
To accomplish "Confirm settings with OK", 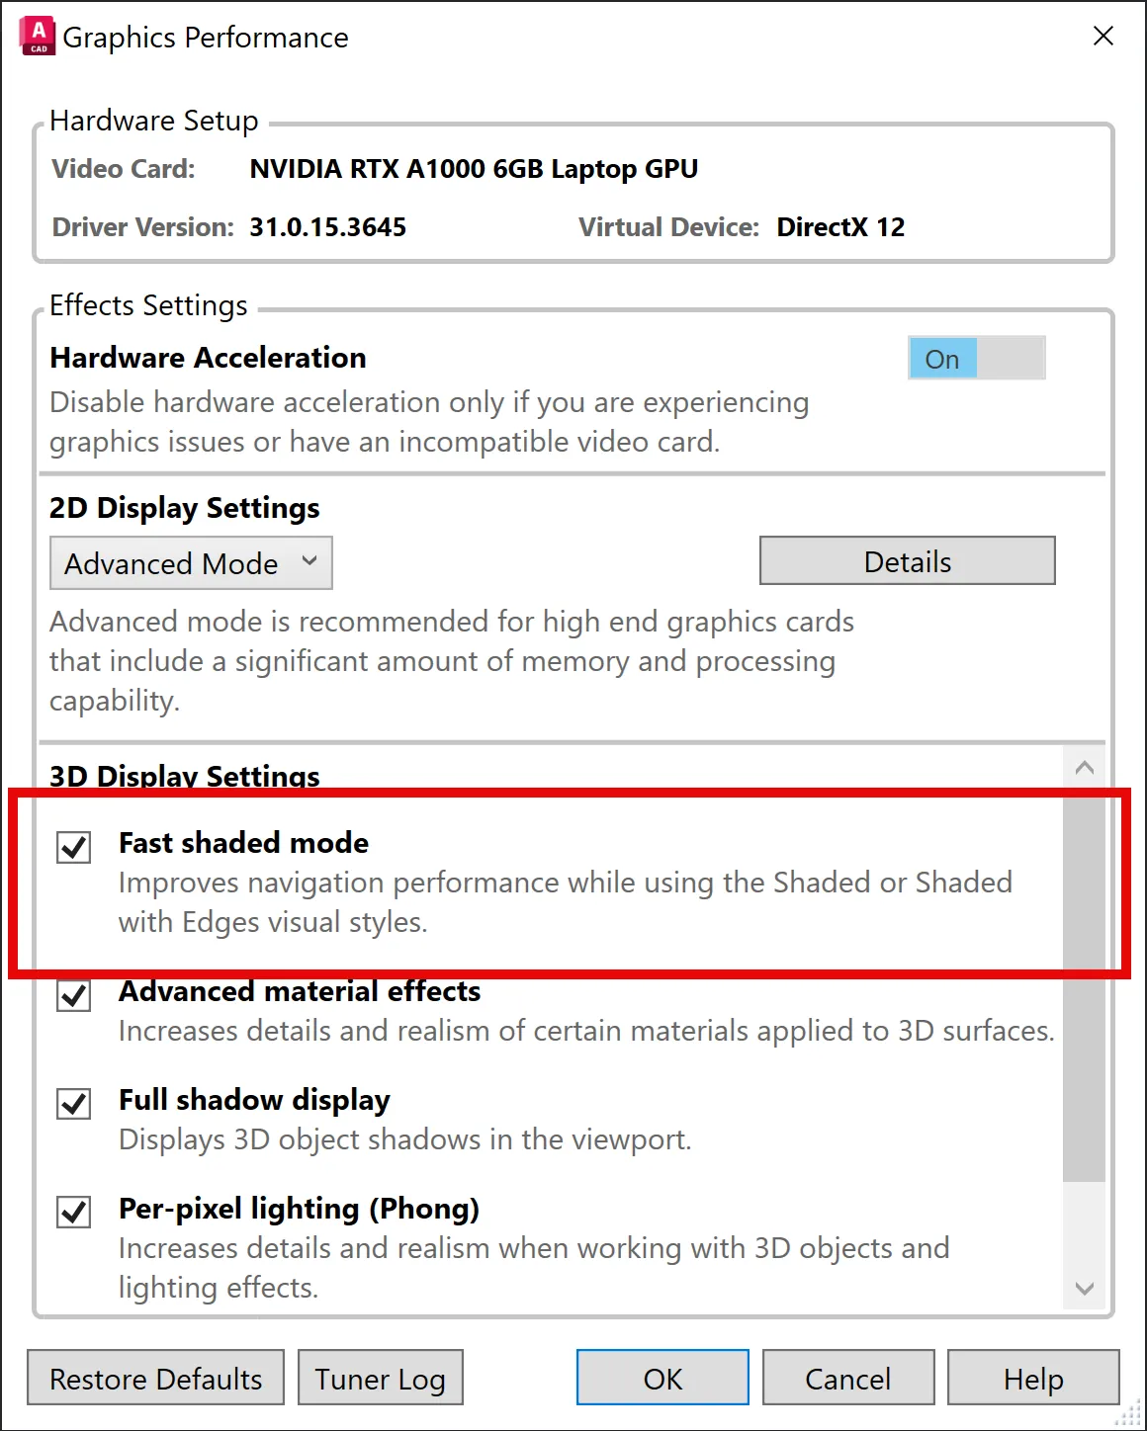I will click(662, 1377).
